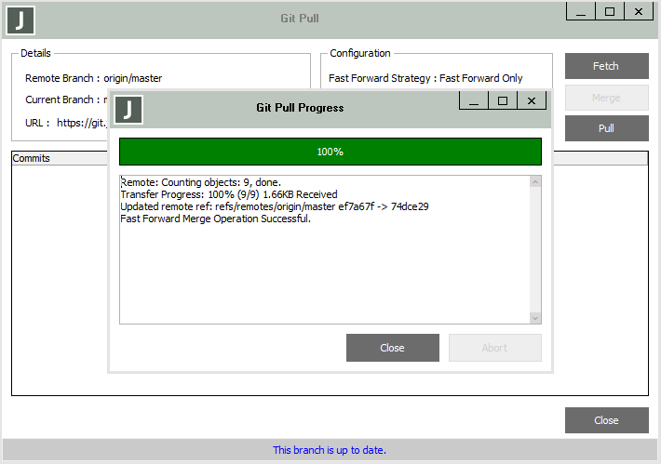
Task: Minimize the main Git Pull window
Action: click(582, 11)
